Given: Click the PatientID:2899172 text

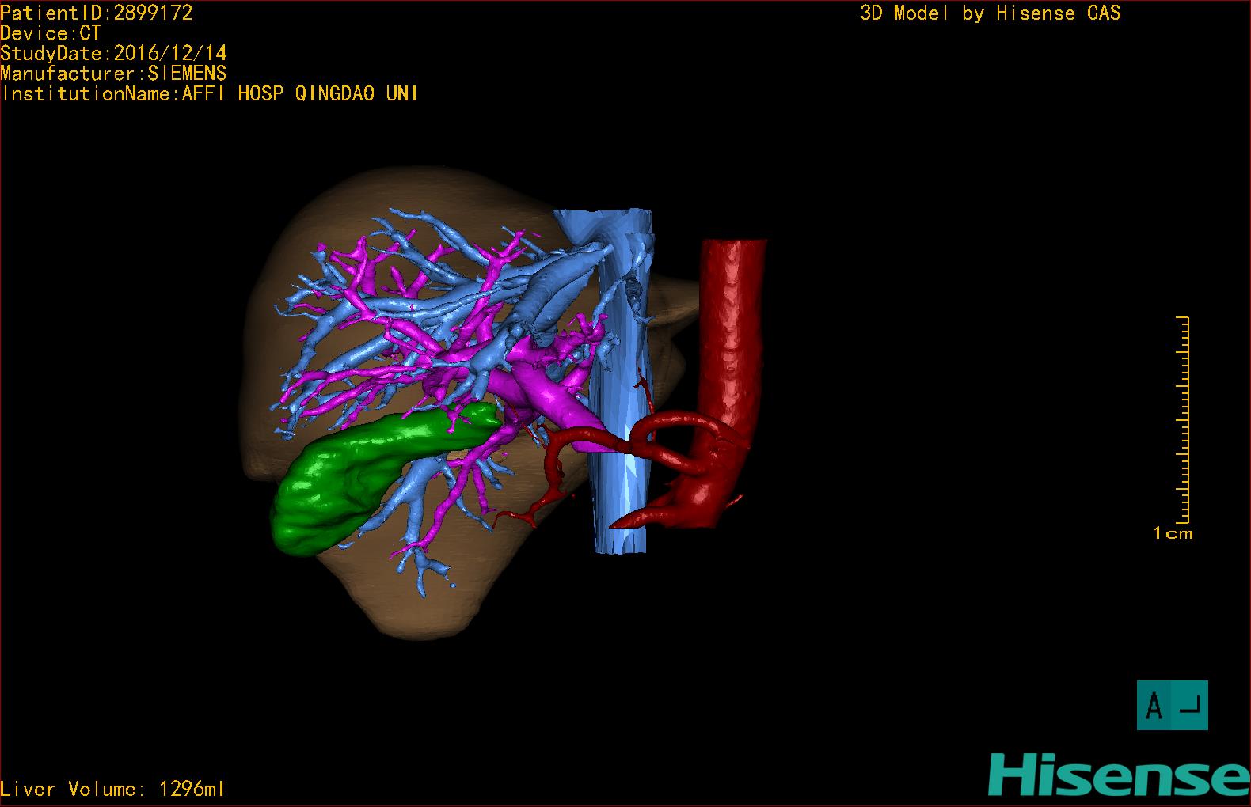Looking at the screenshot, I should [97, 13].
